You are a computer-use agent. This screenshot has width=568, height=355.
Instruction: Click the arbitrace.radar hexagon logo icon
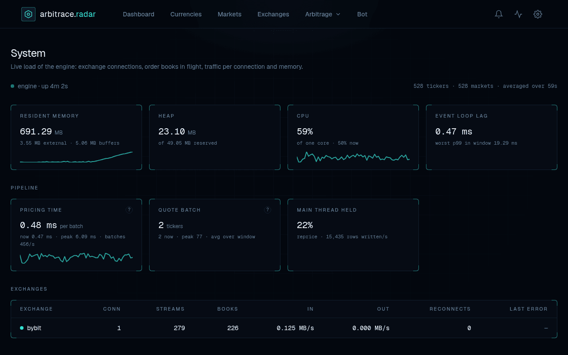[28, 14]
